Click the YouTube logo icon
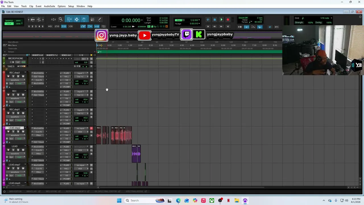 (144, 35)
